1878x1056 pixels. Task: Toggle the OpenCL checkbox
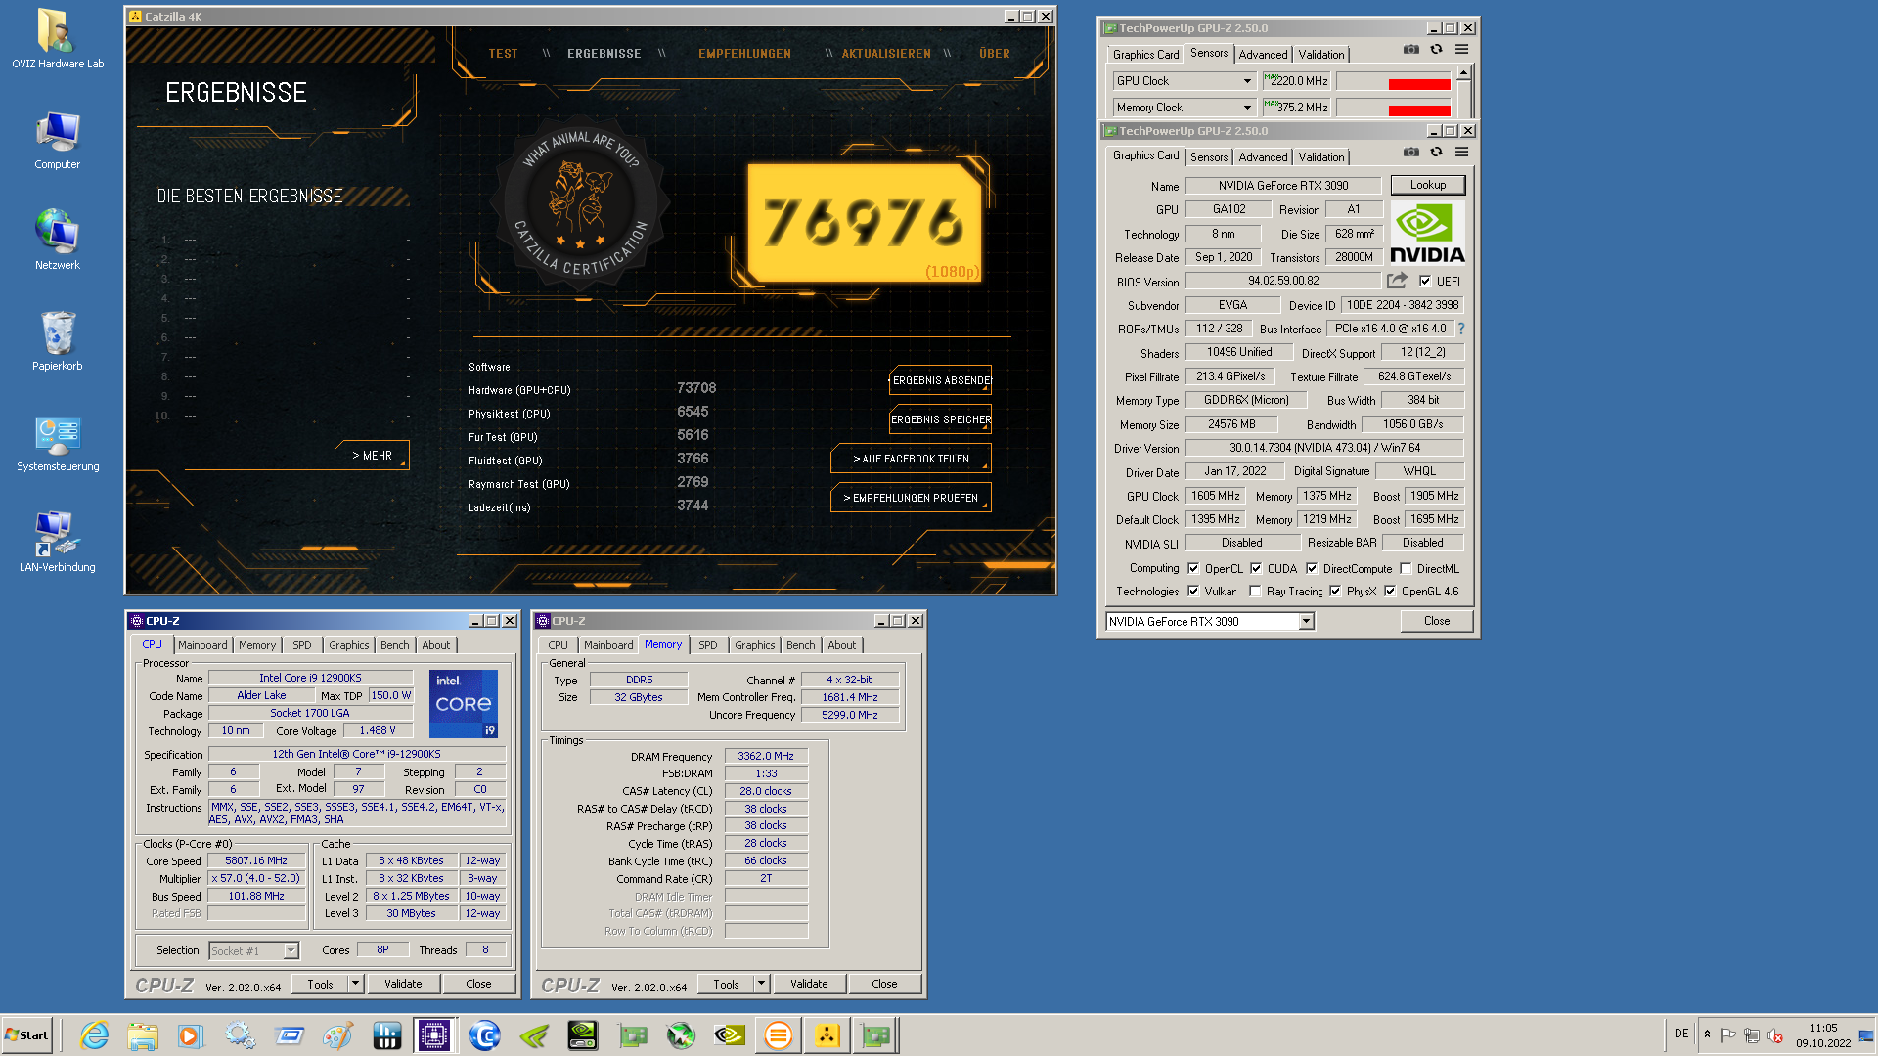(1193, 568)
